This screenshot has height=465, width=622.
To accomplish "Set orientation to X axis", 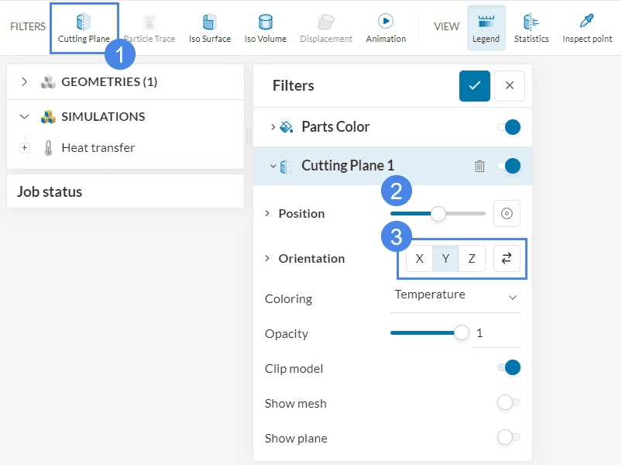I will coord(420,259).
